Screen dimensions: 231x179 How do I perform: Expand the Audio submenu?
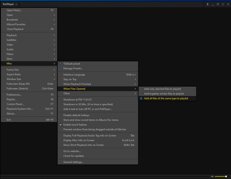click(29, 49)
